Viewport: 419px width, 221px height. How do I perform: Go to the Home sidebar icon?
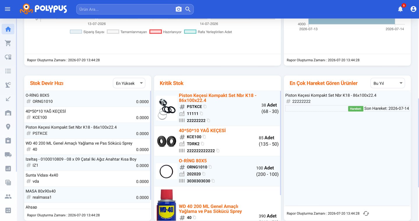[x=8, y=29]
